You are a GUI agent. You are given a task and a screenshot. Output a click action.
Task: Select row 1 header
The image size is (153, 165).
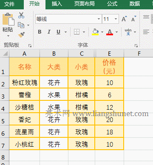click(5, 67)
